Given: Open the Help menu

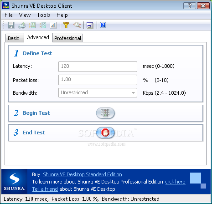Looking at the screenshot, I should 62,15.
